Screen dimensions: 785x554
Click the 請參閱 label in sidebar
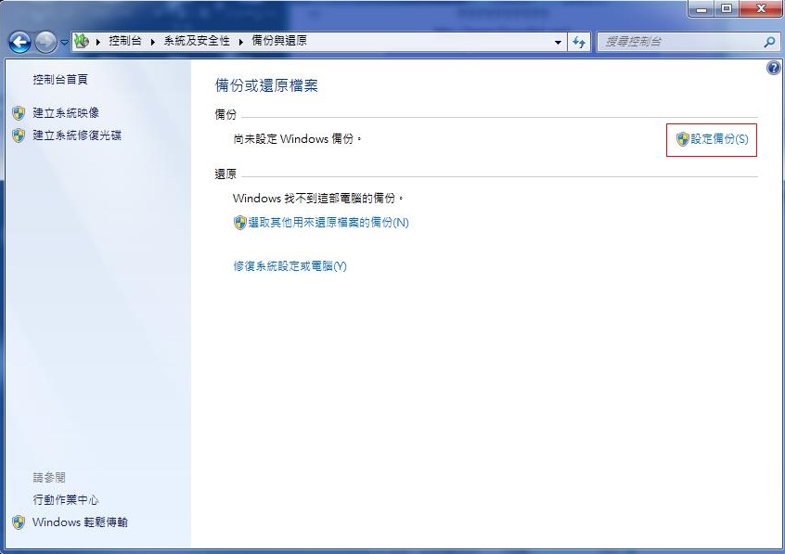point(49,477)
